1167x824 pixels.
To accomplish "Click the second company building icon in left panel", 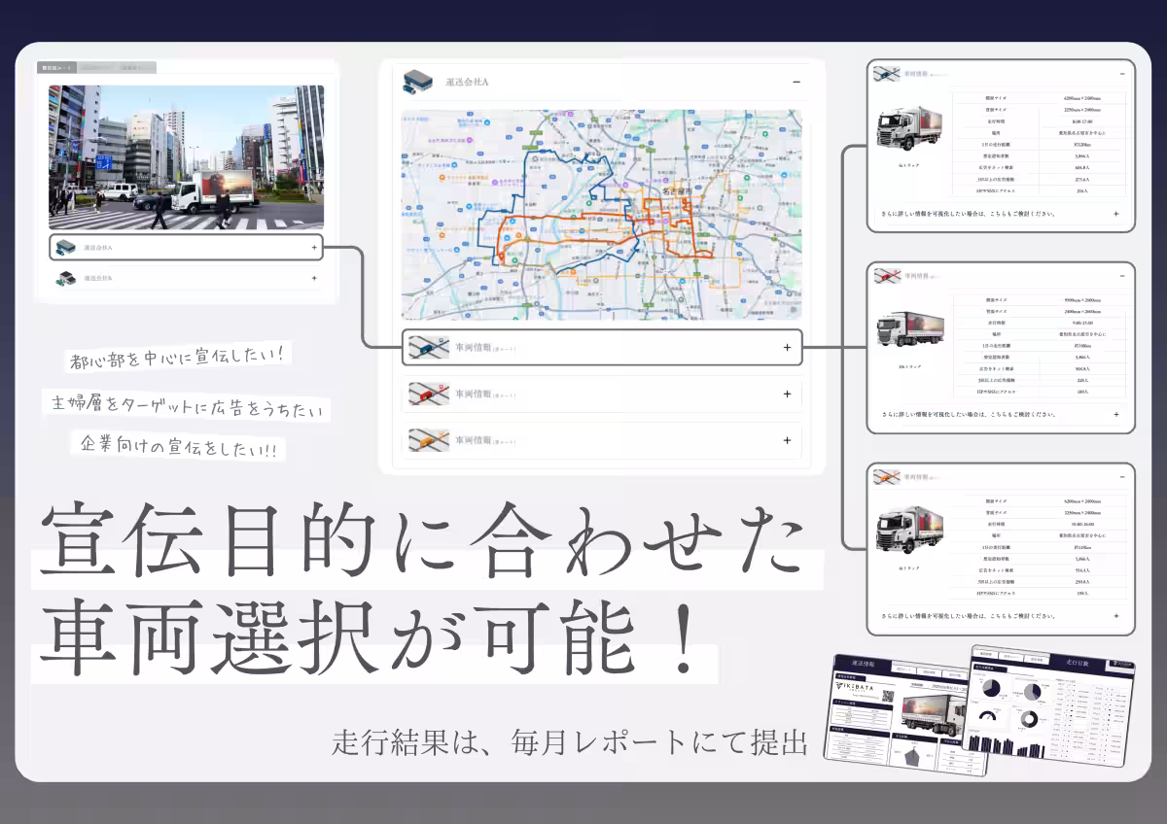I will click(x=66, y=279).
